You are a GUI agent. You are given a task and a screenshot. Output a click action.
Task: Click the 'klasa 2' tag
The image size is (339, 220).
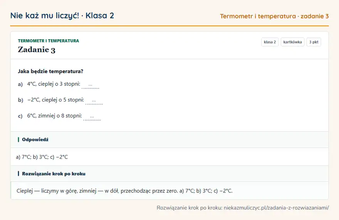click(270, 42)
